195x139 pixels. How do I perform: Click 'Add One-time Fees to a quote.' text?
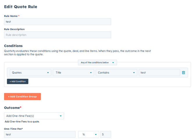pyautogui.click(x=22, y=122)
